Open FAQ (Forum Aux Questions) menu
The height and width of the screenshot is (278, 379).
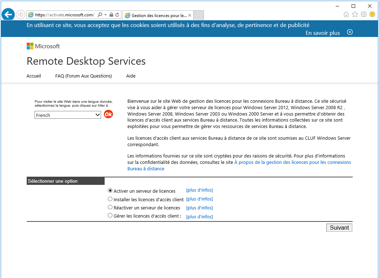tap(83, 76)
